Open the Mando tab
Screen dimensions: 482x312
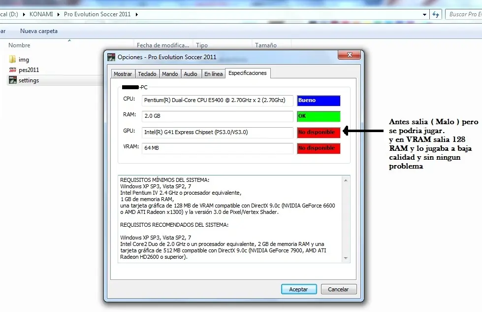pyautogui.click(x=170, y=74)
